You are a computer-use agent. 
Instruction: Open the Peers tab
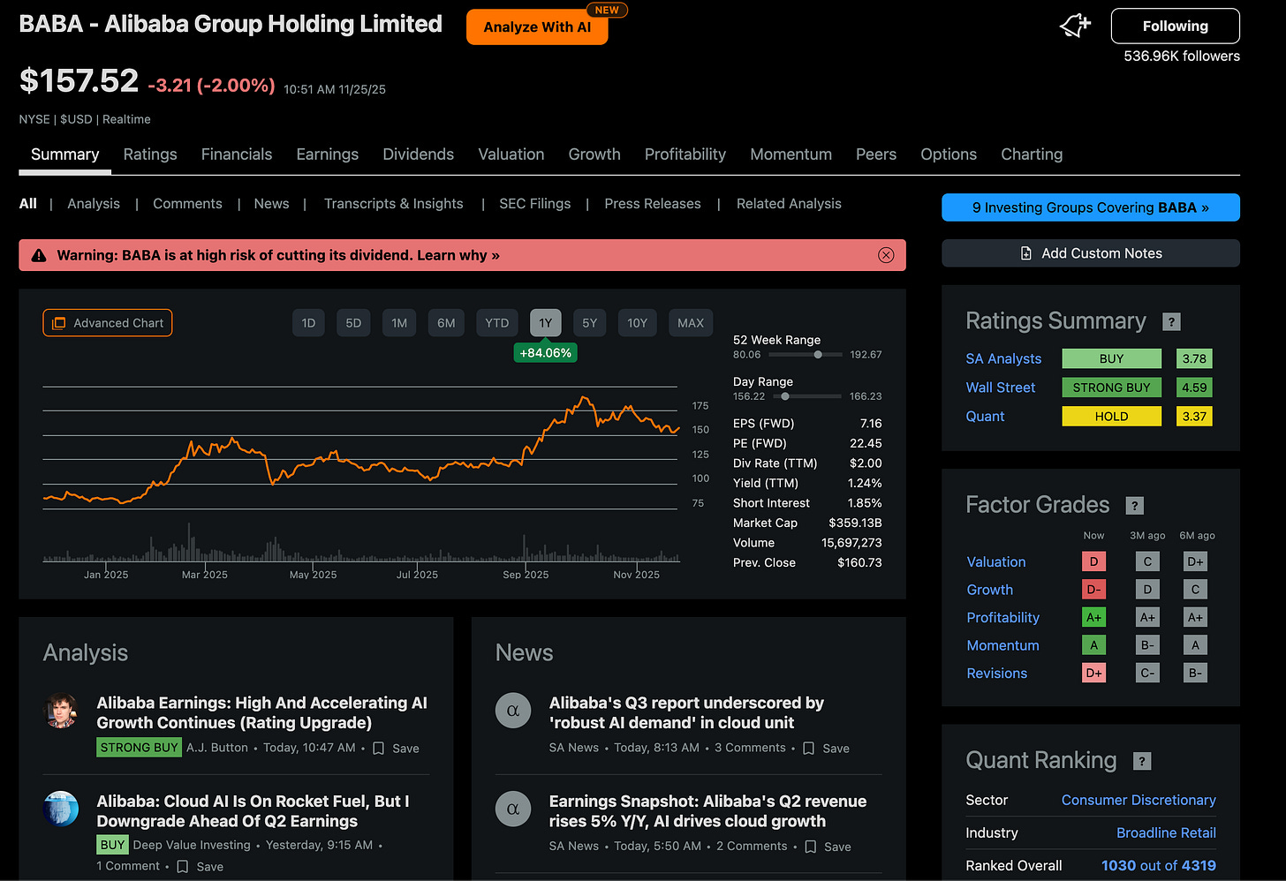[x=876, y=154]
